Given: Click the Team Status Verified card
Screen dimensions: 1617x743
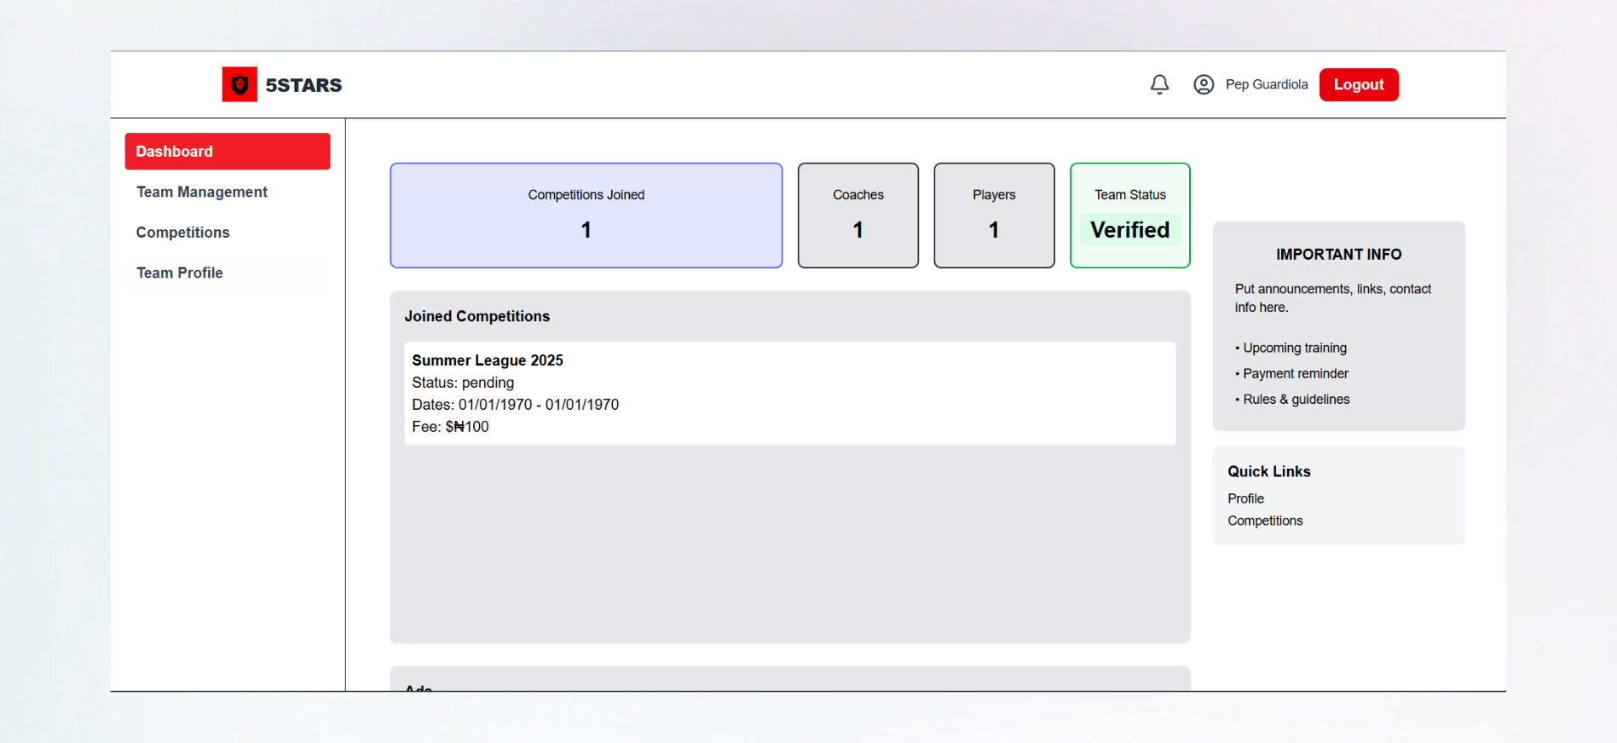Looking at the screenshot, I should [x=1130, y=216].
